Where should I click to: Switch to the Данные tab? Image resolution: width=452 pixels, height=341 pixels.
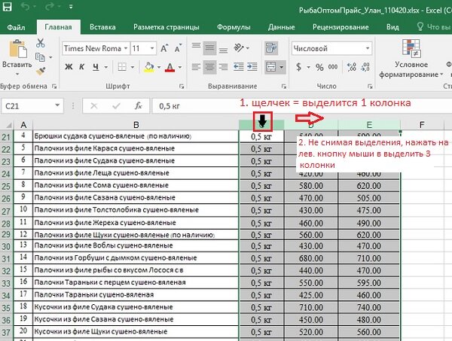click(281, 27)
